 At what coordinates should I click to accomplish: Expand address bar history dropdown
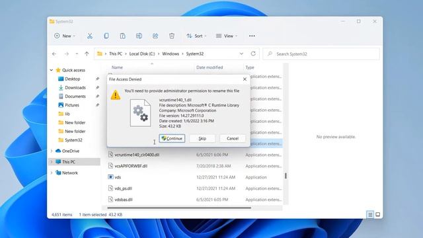pos(241,54)
